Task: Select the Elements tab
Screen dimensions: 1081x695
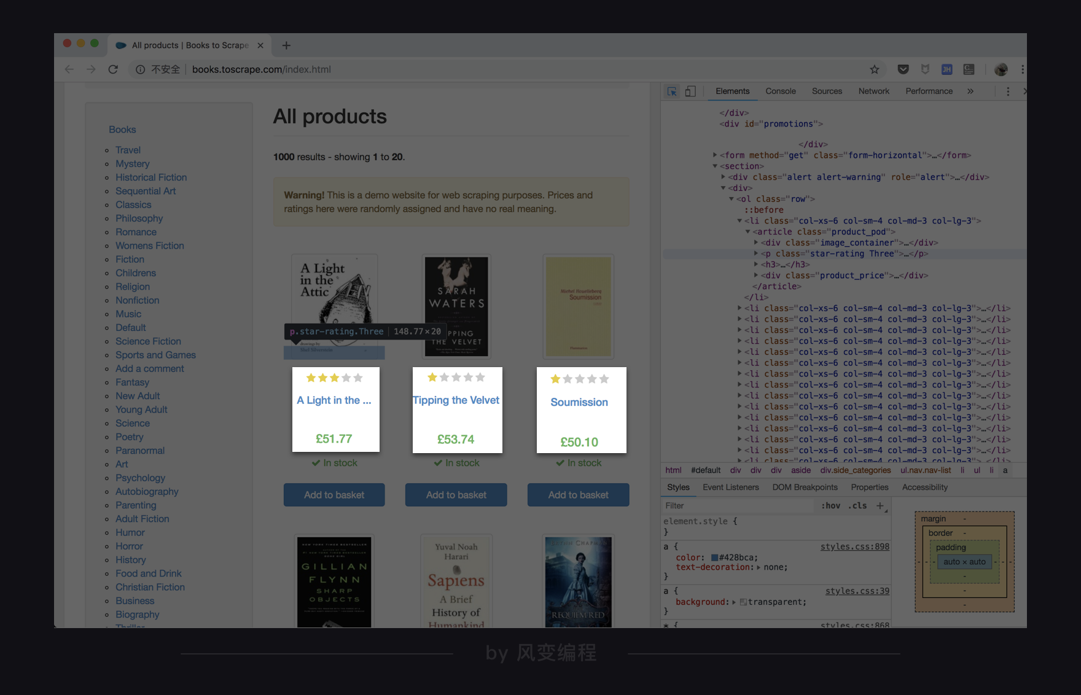Action: [732, 91]
